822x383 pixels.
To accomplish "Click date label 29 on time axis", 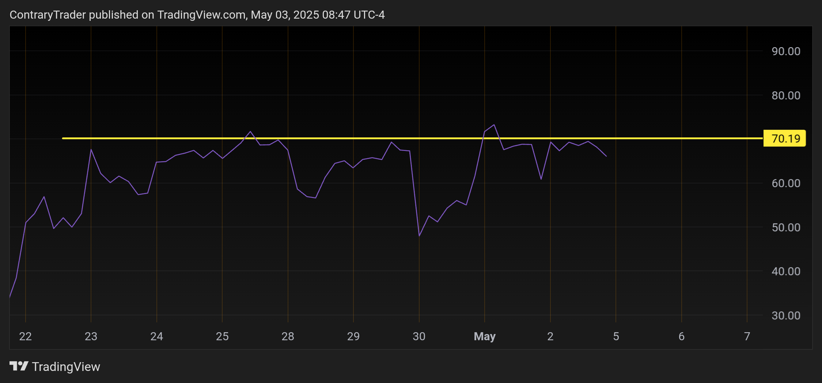I will click(x=353, y=336).
